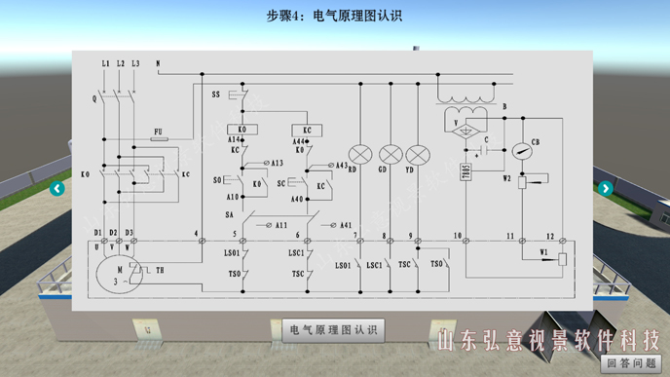This screenshot has width=670, height=377.
Task: Select the KO coil box
Action: (x=242, y=130)
